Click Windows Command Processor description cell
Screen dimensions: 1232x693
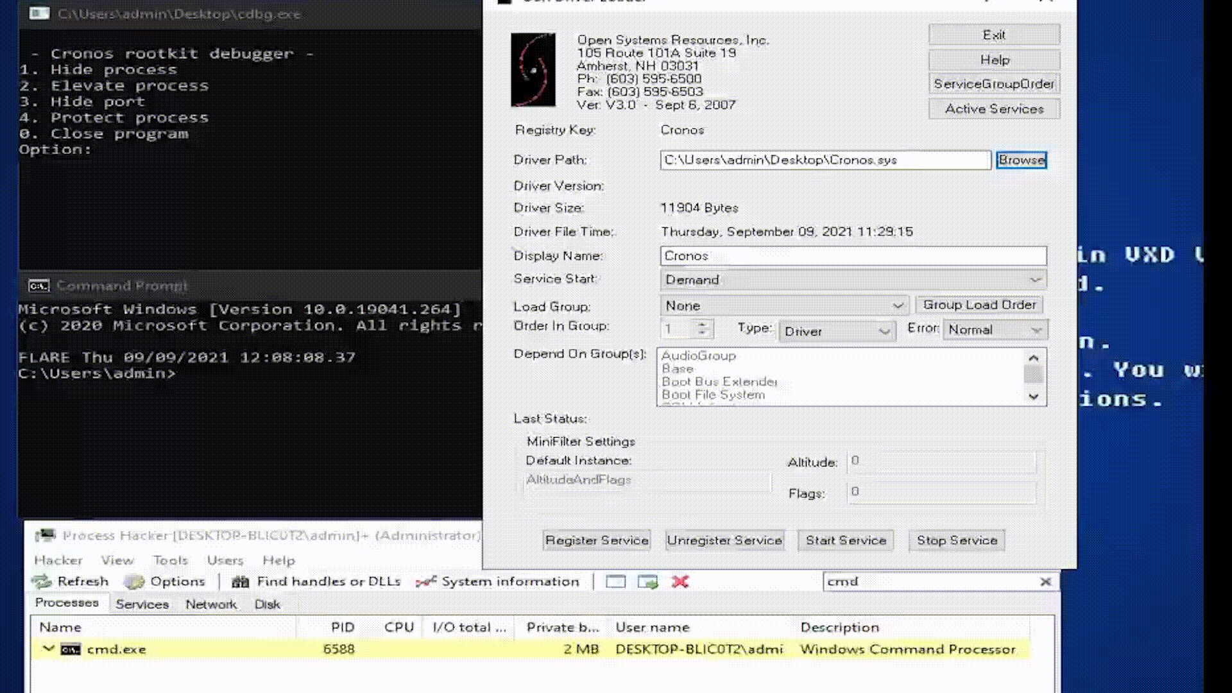(x=908, y=649)
